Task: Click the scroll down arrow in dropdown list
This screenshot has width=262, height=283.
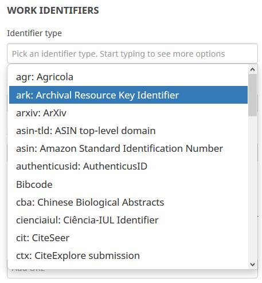Action: (252, 265)
